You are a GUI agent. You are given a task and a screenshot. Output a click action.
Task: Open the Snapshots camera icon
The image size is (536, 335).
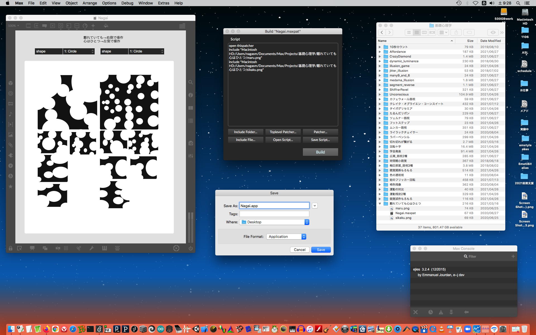[x=191, y=143]
